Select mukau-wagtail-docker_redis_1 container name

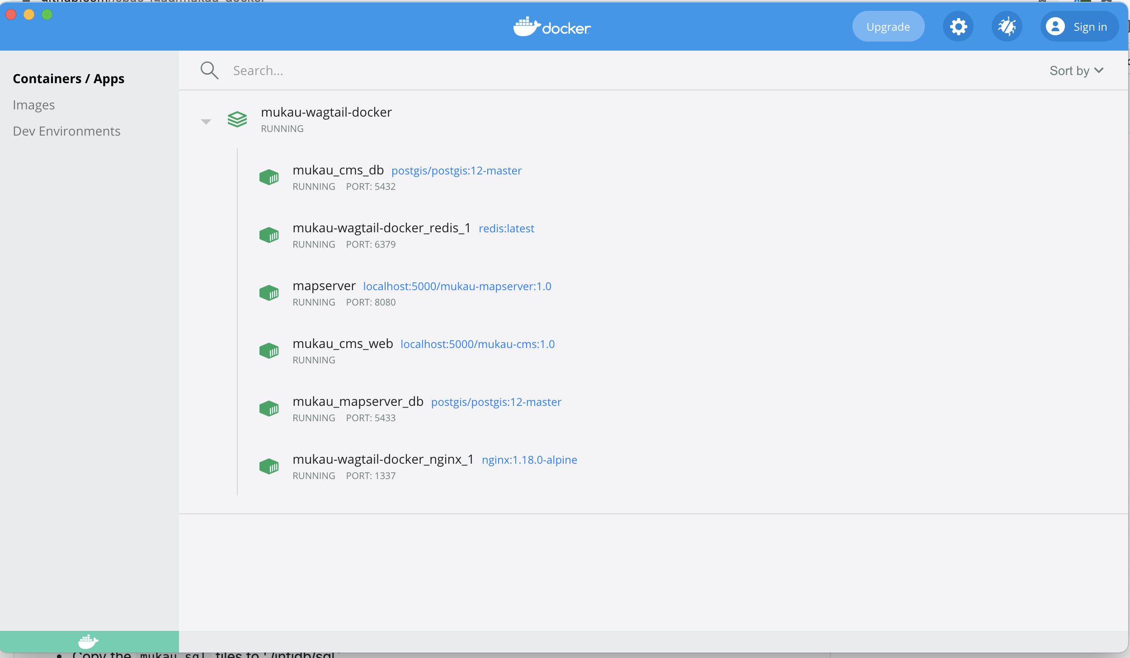tap(381, 228)
